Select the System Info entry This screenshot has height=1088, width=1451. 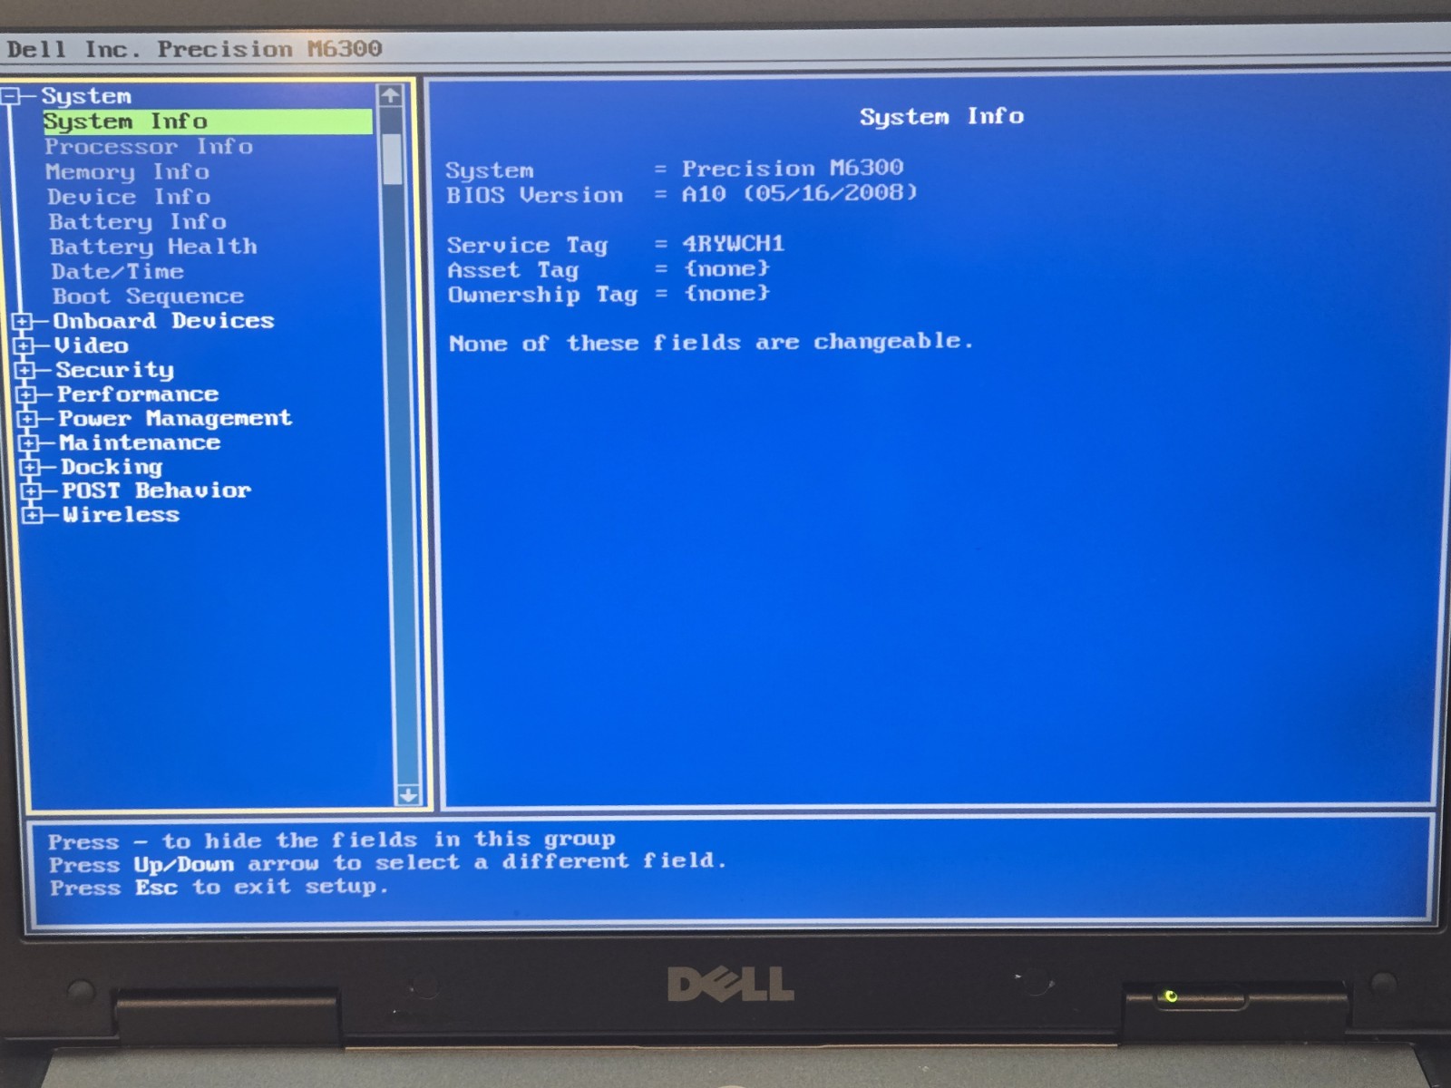click(208, 121)
